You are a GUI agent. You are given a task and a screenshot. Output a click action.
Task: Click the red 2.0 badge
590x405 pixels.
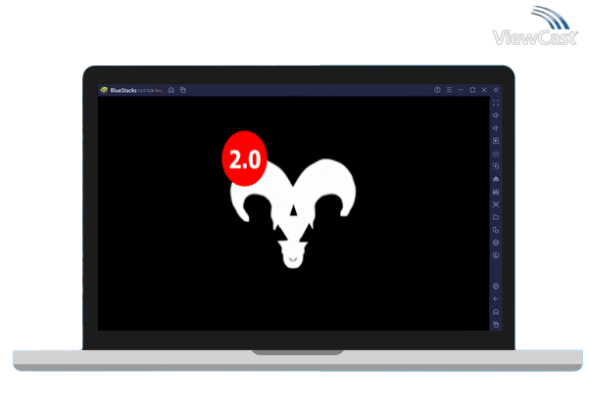click(244, 161)
